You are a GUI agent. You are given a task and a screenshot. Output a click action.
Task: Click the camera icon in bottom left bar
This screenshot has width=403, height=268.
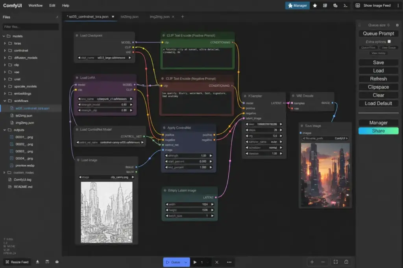point(57,262)
